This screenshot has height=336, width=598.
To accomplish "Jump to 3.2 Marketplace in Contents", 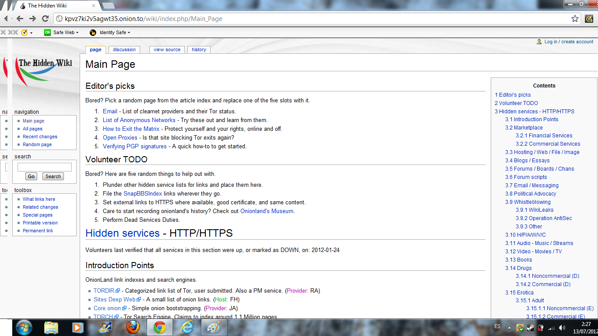I will [x=524, y=127].
